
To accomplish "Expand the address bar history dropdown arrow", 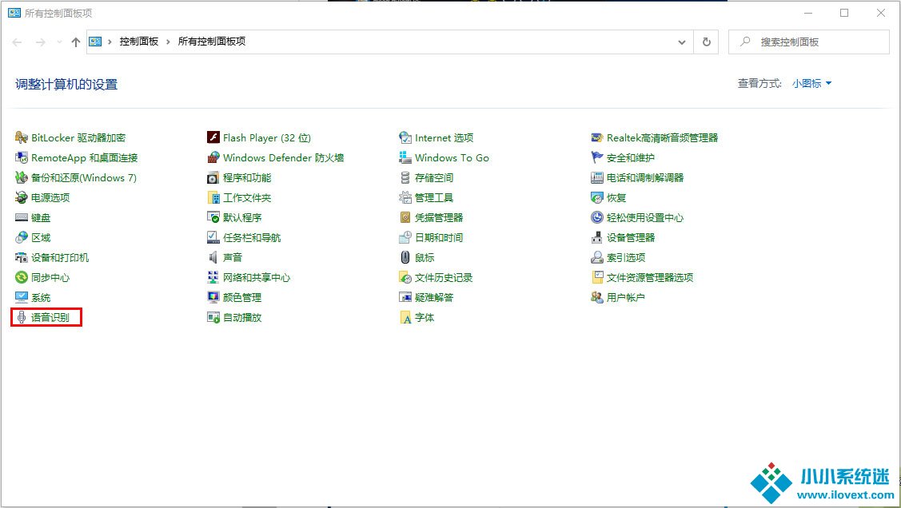I will [681, 42].
